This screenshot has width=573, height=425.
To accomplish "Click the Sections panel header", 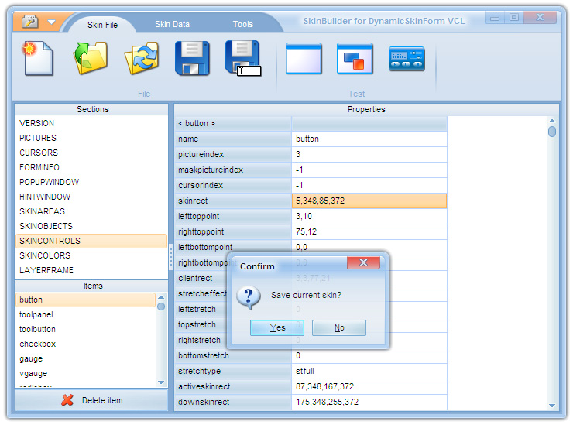I will click(x=91, y=109).
